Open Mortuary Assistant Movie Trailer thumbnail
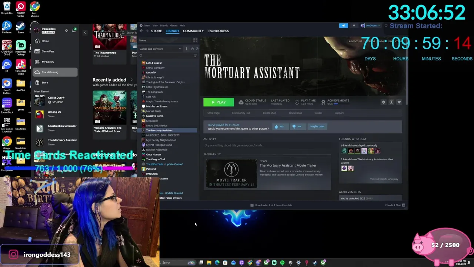474x267 pixels. (x=231, y=174)
